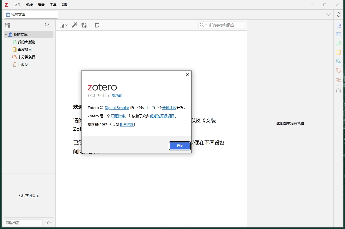Screen dimensions: 345x229
Task: Open the 查看 menu
Action: (41, 5)
